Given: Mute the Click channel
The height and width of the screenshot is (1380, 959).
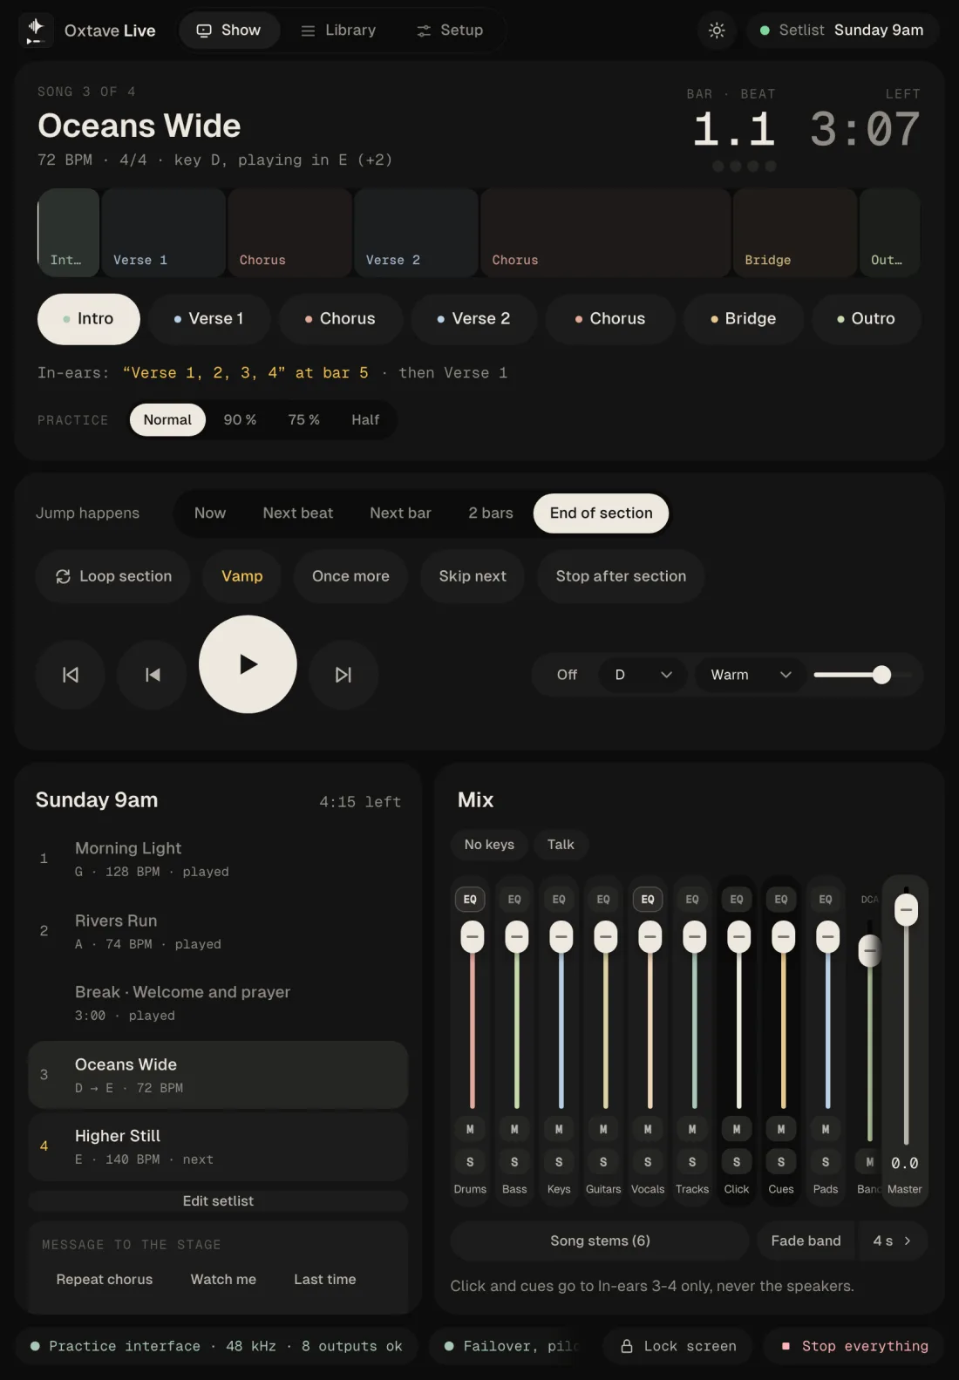Looking at the screenshot, I should coord(737,1129).
